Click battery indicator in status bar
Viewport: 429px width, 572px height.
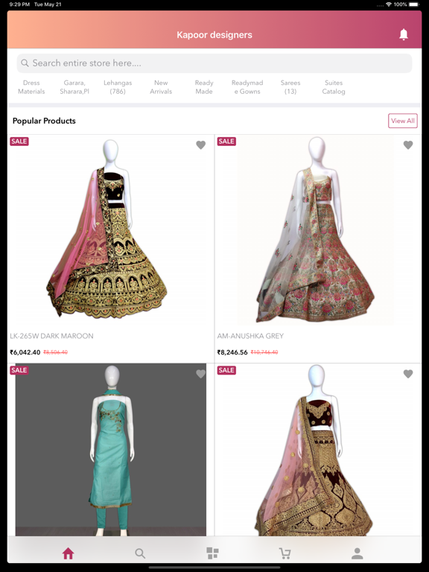point(414,4)
